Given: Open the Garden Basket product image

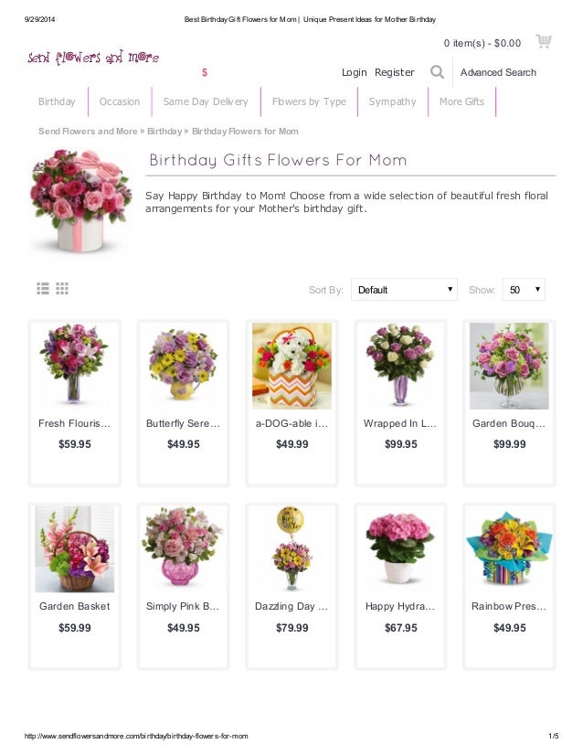Looking at the screenshot, I should click(x=75, y=549).
